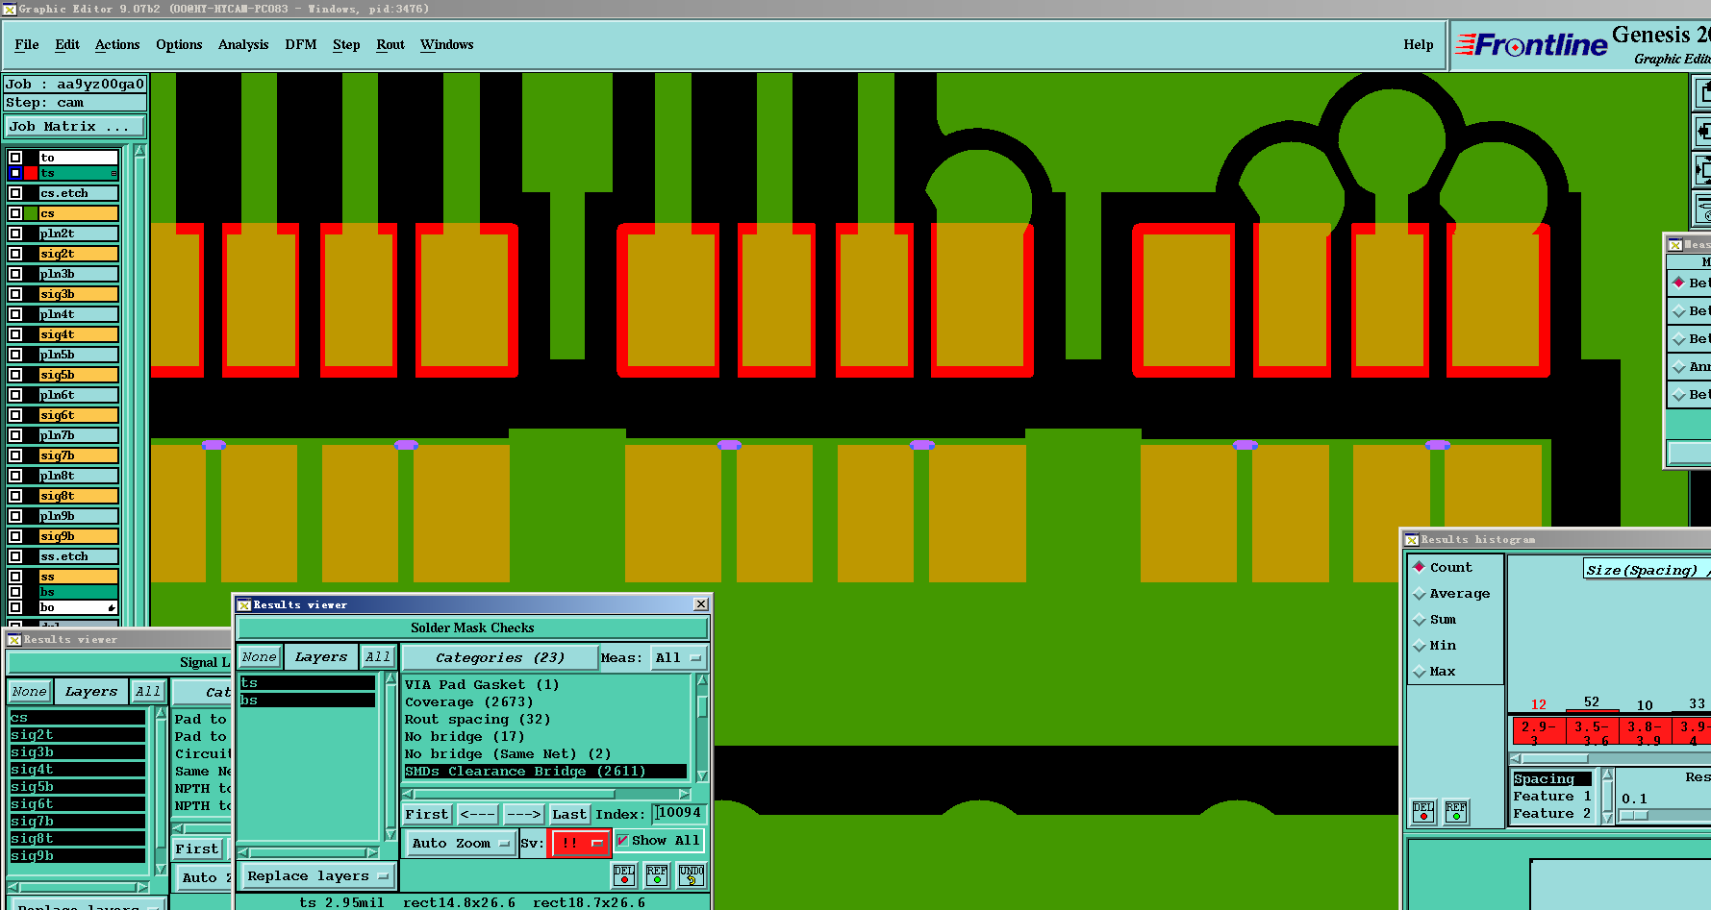This screenshot has width=1711, height=910.
Task: Click the DEL icon in Solder Mask Results viewer
Action: click(624, 874)
